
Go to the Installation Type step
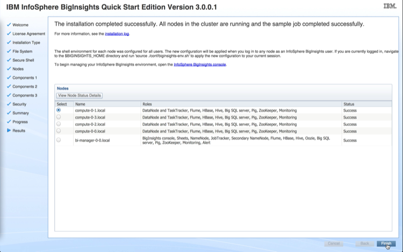(x=26, y=43)
